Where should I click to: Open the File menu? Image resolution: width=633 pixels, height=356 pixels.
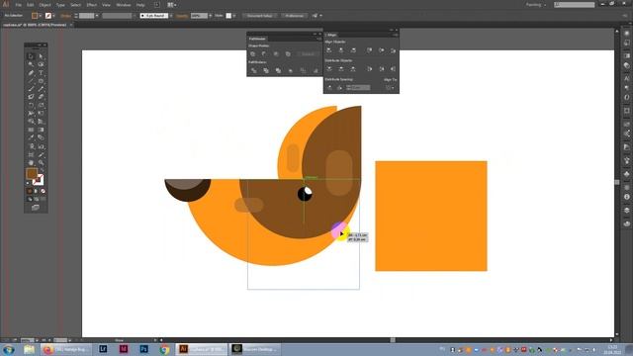[x=19, y=5]
